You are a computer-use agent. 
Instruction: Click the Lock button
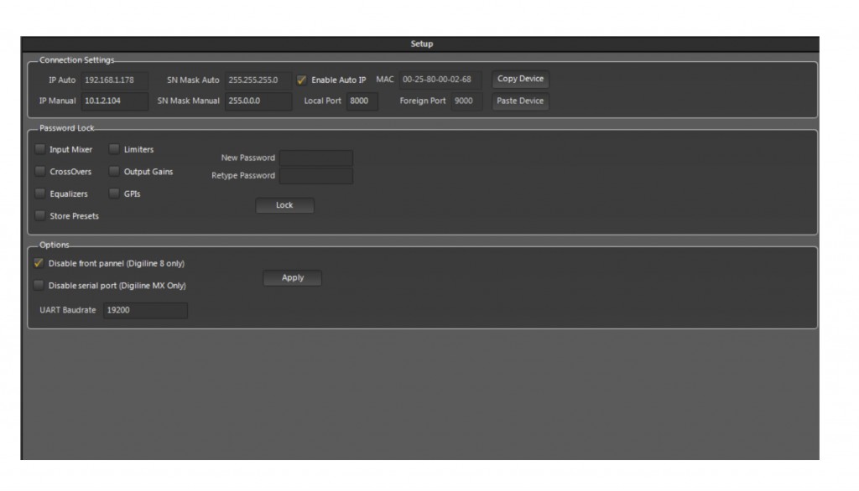point(284,205)
